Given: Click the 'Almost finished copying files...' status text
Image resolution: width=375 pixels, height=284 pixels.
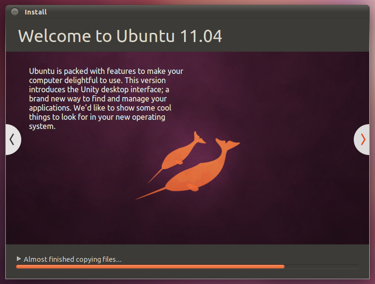Looking at the screenshot, I should click(72, 259).
